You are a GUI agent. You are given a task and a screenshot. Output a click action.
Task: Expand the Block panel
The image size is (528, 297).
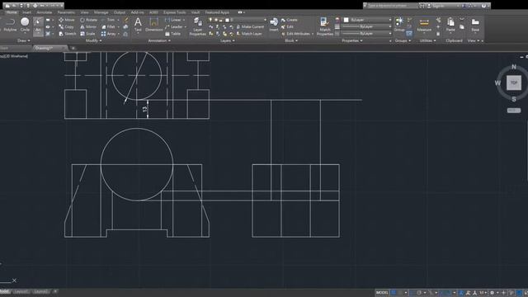[x=291, y=40]
